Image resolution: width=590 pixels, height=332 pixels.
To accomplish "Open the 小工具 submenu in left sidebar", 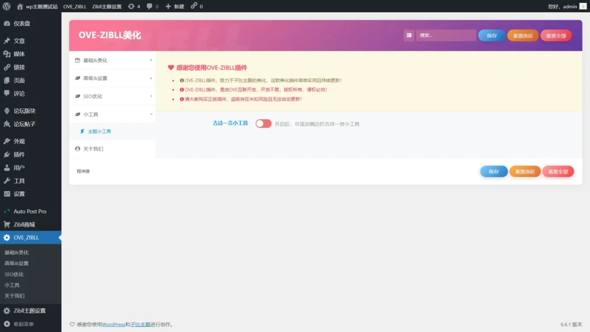I will click(12, 285).
